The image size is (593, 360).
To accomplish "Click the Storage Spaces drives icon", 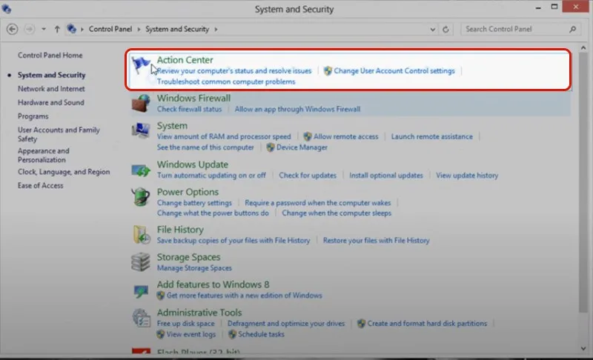I will tap(142, 262).
